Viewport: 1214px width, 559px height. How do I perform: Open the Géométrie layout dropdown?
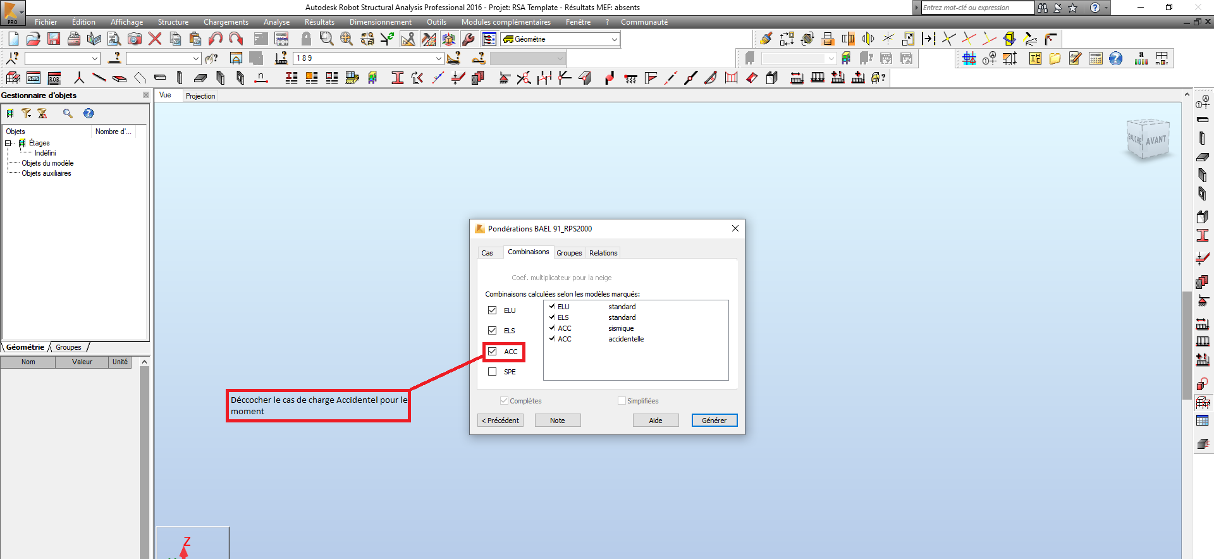pos(614,39)
